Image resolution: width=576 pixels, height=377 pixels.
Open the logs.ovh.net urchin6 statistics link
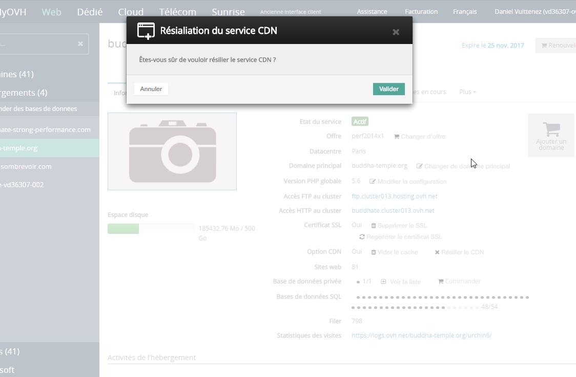click(x=421, y=335)
